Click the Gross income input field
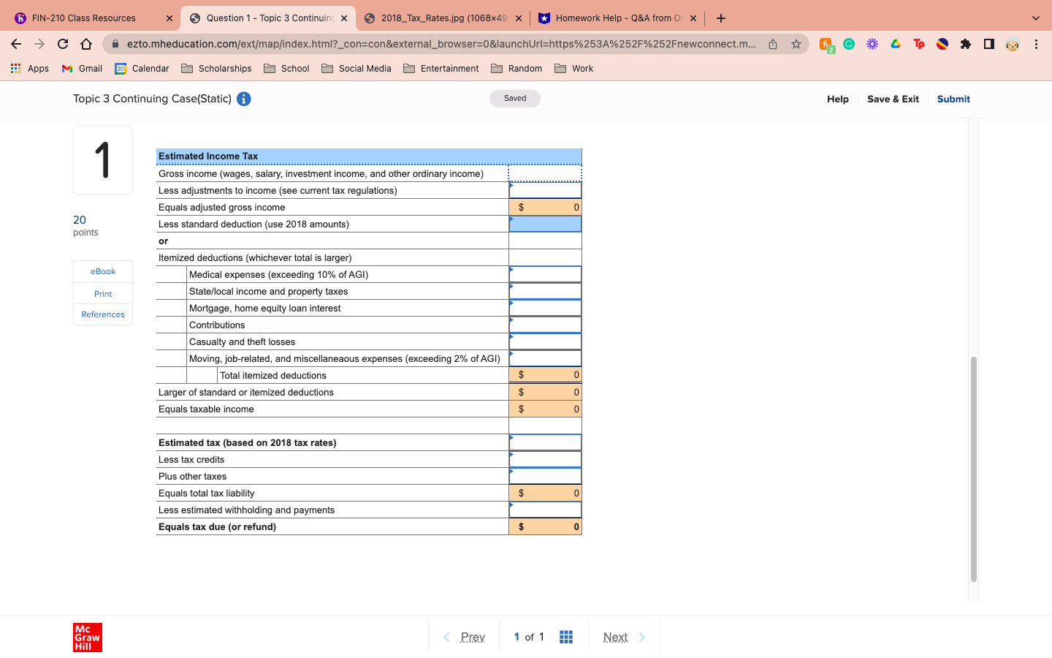The image size is (1052, 658). tap(545, 173)
